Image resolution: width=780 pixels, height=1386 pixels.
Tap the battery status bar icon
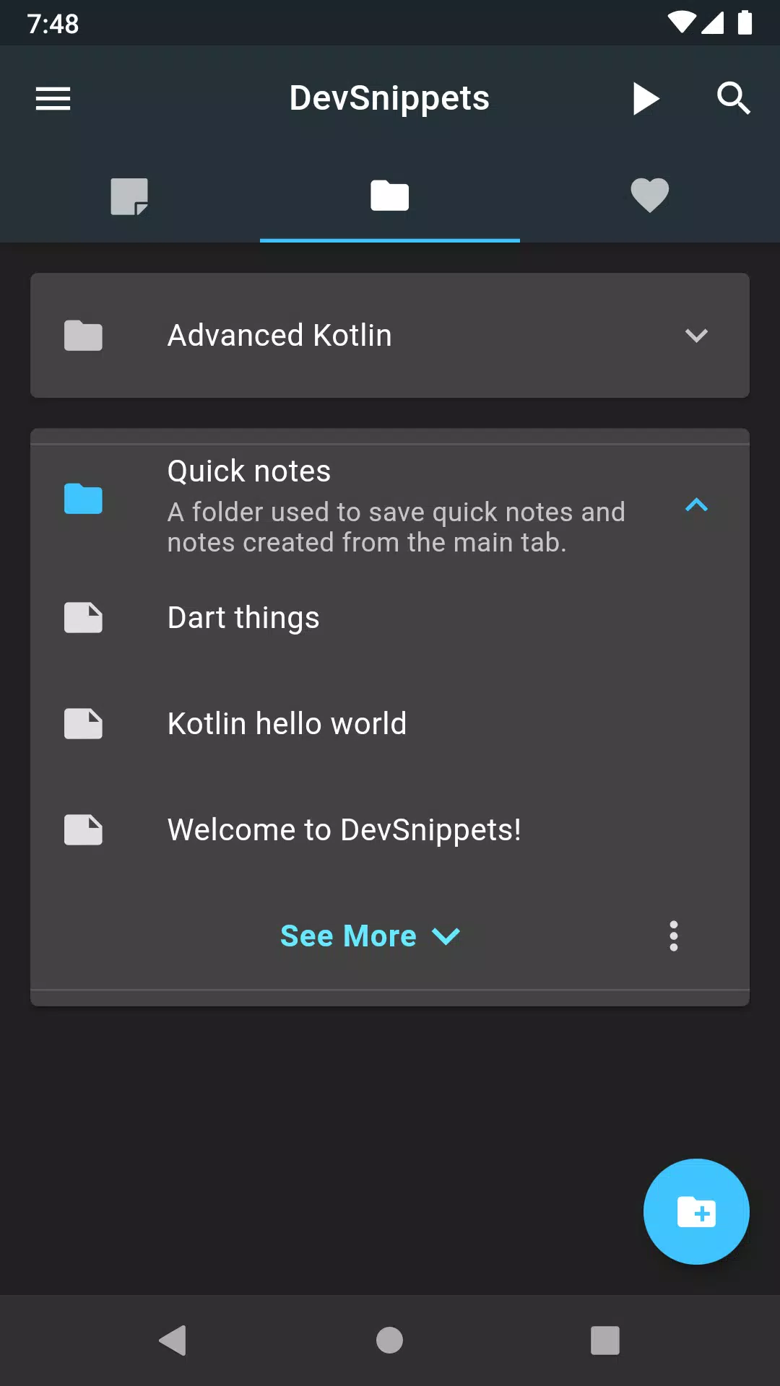coord(745,22)
